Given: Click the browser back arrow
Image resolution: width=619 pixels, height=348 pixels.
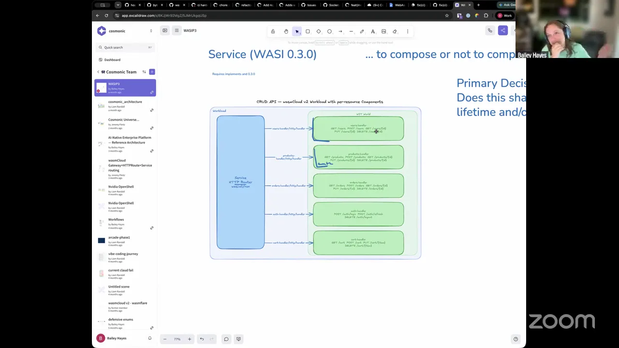Looking at the screenshot, I should tap(98, 15).
